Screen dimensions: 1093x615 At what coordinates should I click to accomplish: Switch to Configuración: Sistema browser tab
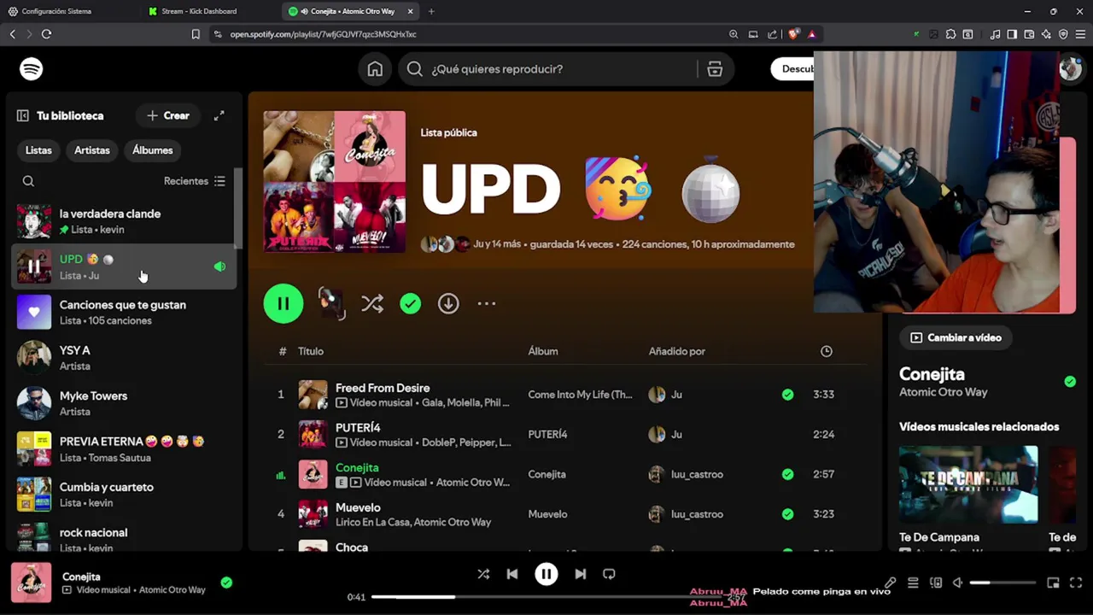coord(68,11)
